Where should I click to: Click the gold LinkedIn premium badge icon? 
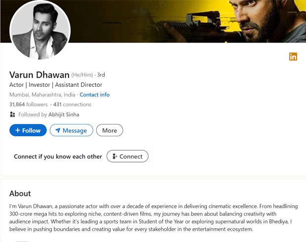coord(293,57)
